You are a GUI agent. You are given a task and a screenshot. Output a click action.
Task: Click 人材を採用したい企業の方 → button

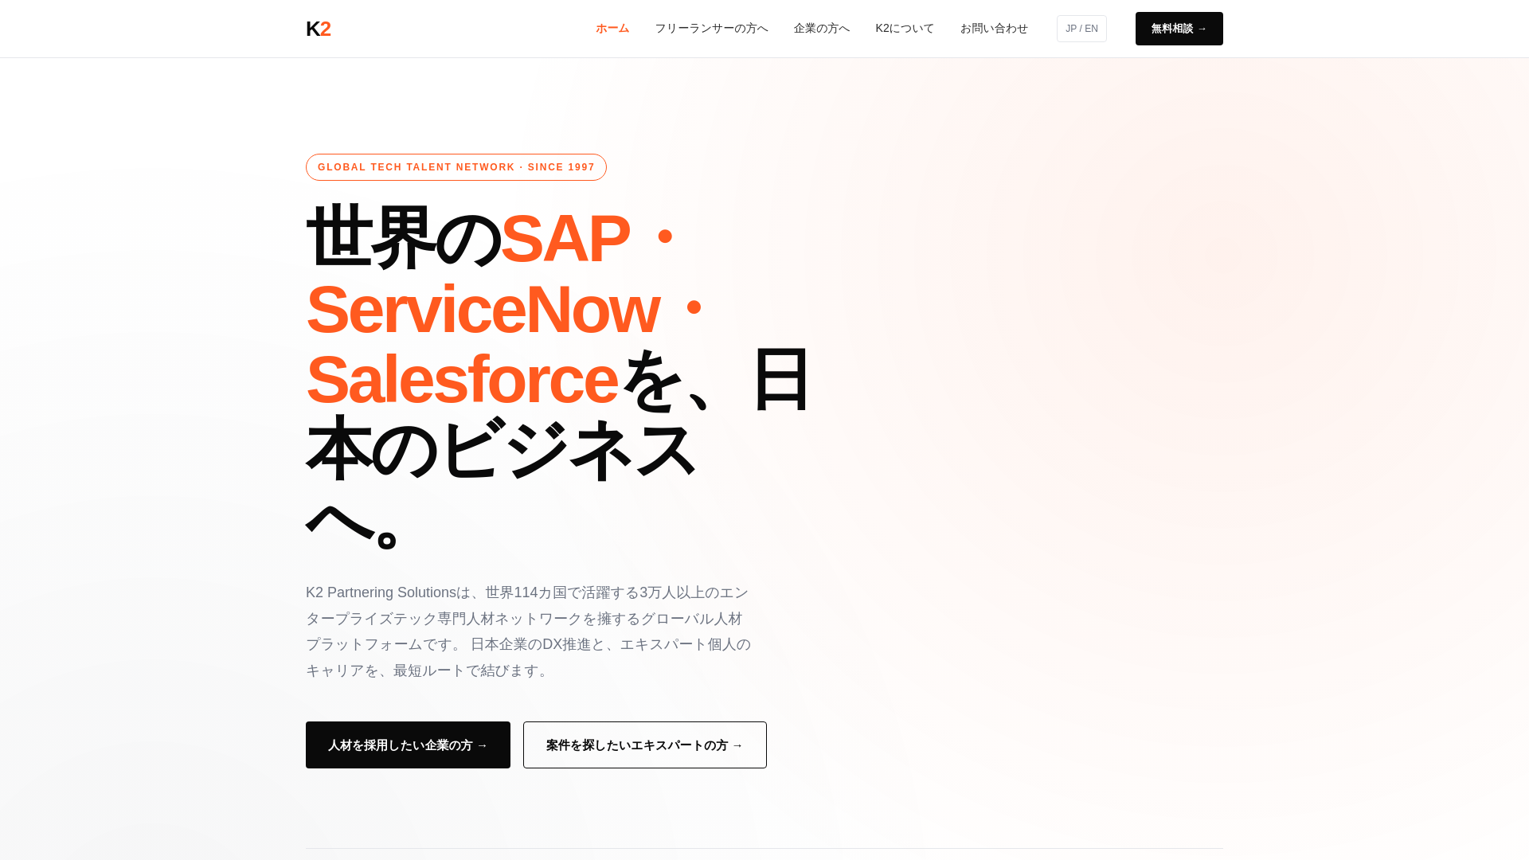[408, 745]
